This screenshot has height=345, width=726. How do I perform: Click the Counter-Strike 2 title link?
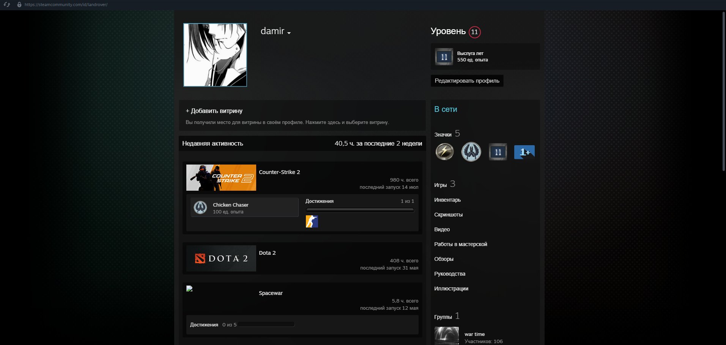(x=279, y=172)
